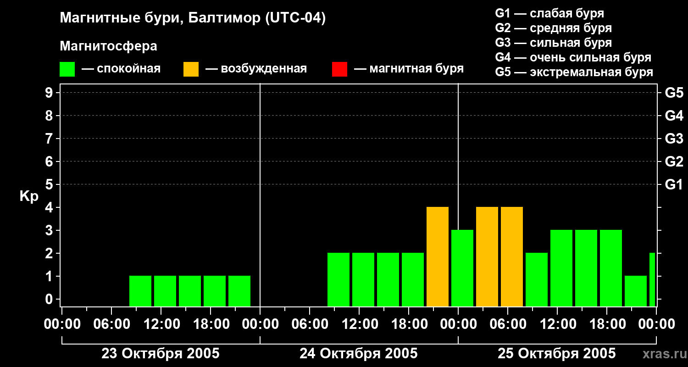This screenshot has width=688, height=367.
Task: Click the "Kp" axis label
Action: (29, 196)
